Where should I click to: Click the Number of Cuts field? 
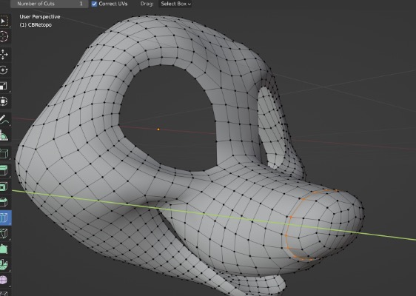(x=50, y=4)
